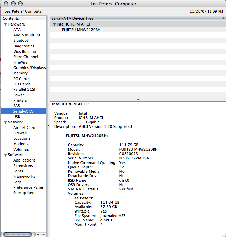The image size is (226, 237).
Task: Open Logs in the sidebar
Action: pos(17,182)
